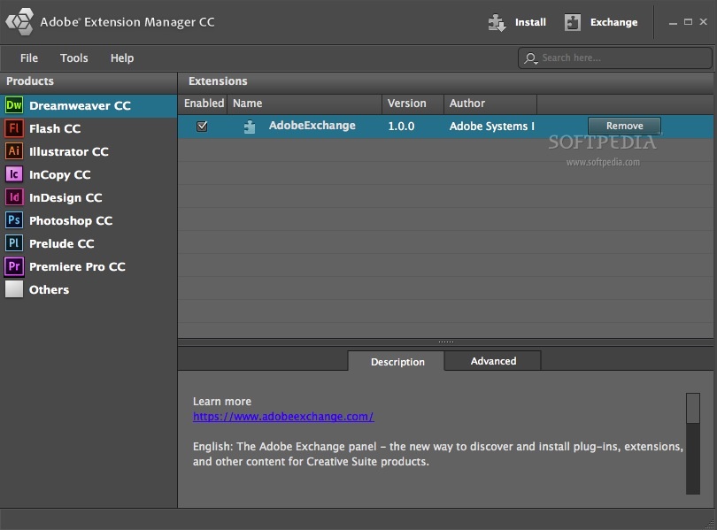Select InCopy CC in Products
The height and width of the screenshot is (530, 717).
pos(89,174)
